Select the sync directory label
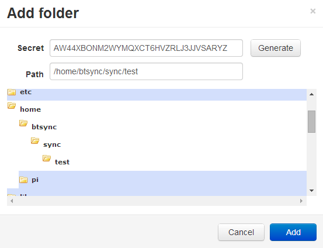The image size is (323, 248). click(x=52, y=144)
